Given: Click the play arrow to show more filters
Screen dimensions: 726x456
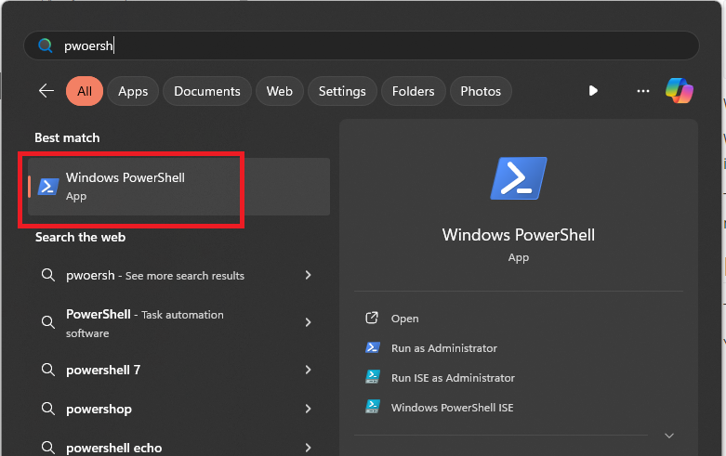Looking at the screenshot, I should [593, 91].
